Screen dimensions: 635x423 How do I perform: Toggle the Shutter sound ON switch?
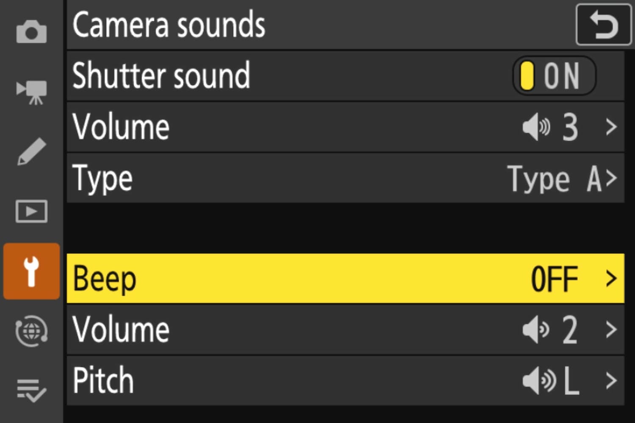click(x=554, y=76)
